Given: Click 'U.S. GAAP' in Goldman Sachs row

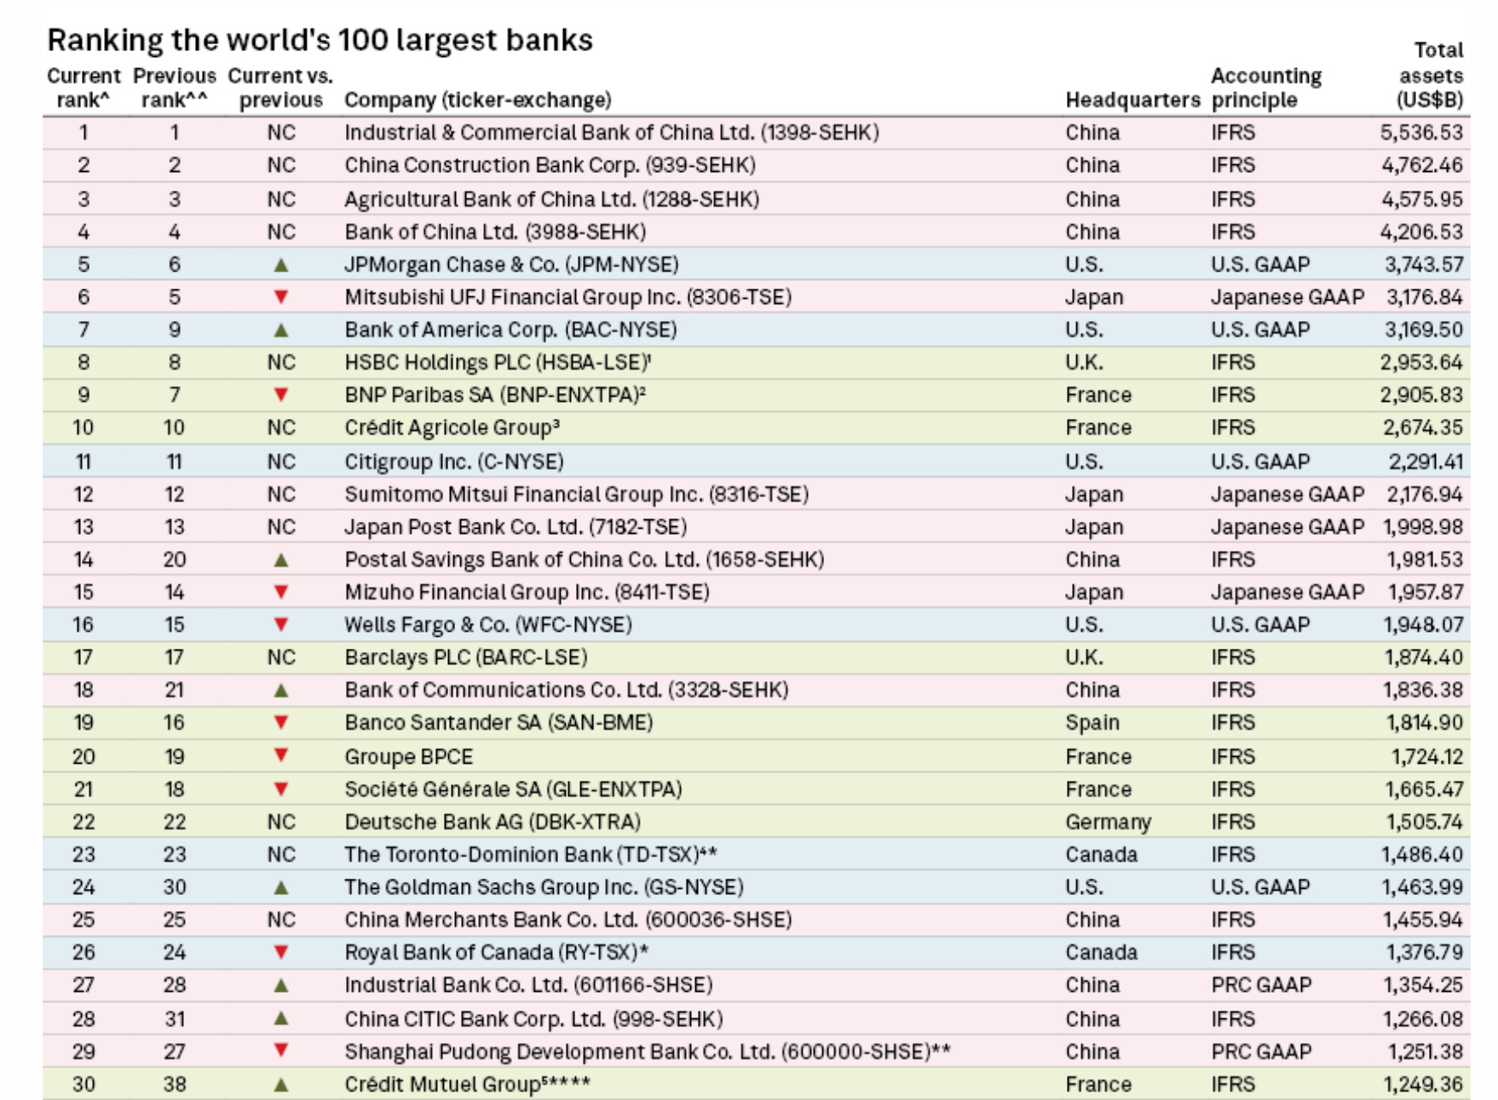Looking at the screenshot, I should [x=1260, y=887].
